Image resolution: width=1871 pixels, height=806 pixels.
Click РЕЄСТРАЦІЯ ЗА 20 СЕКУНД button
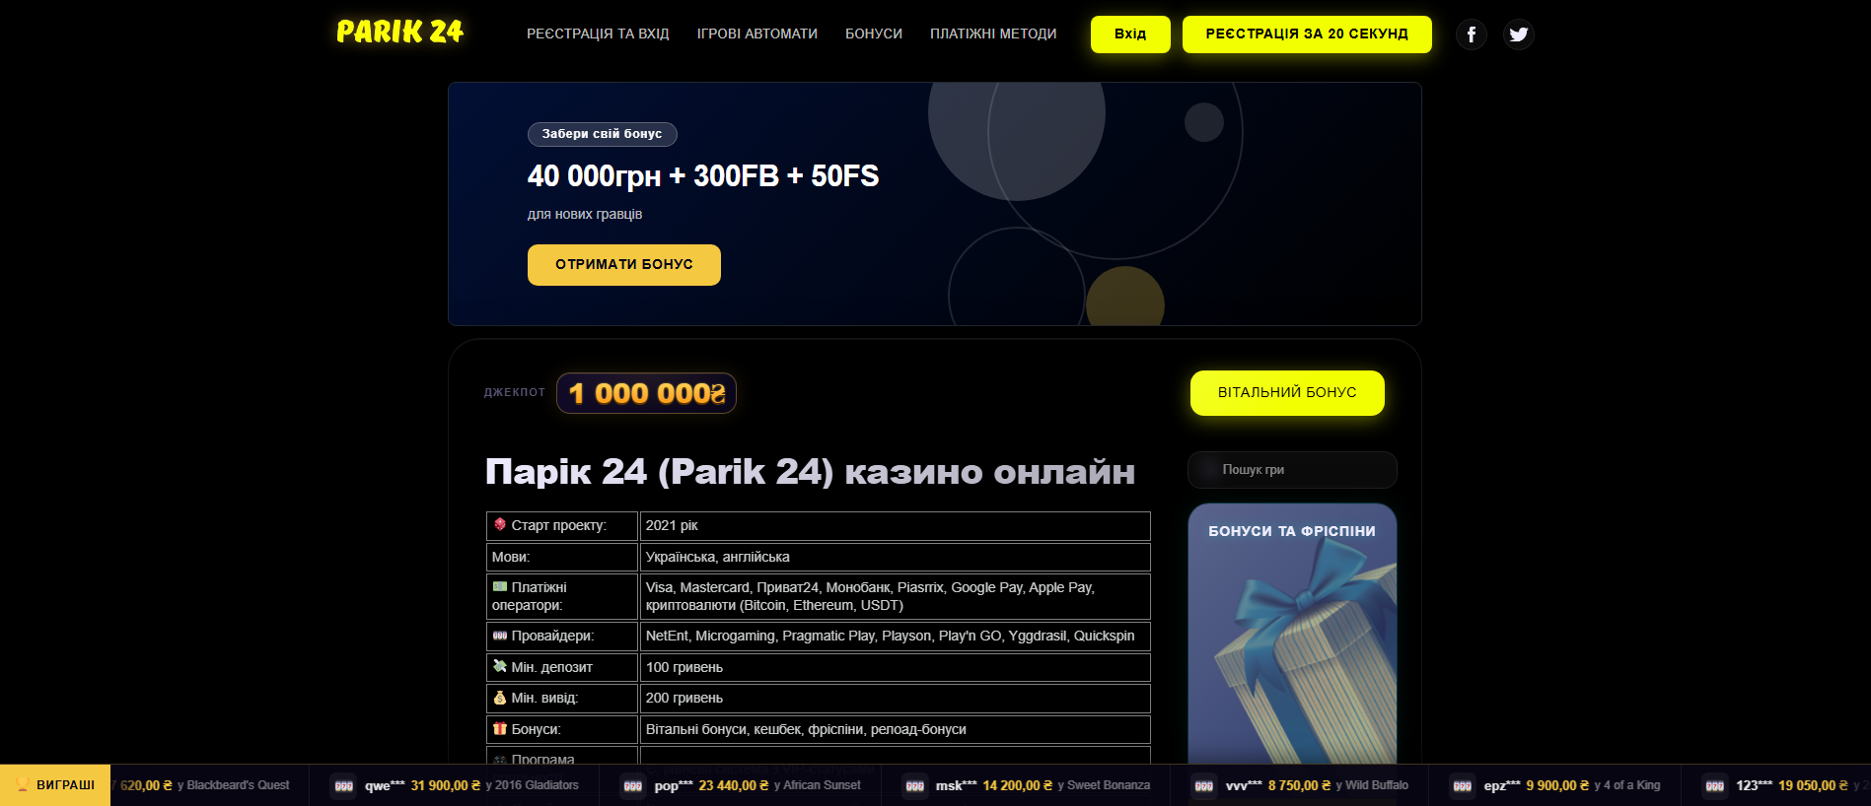[x=1307, y=34]
